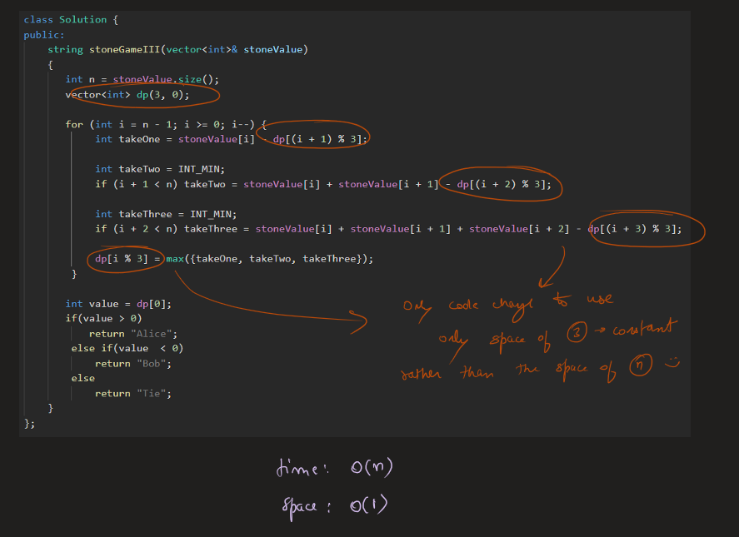Click the "Alice" return string

[149, 334]
